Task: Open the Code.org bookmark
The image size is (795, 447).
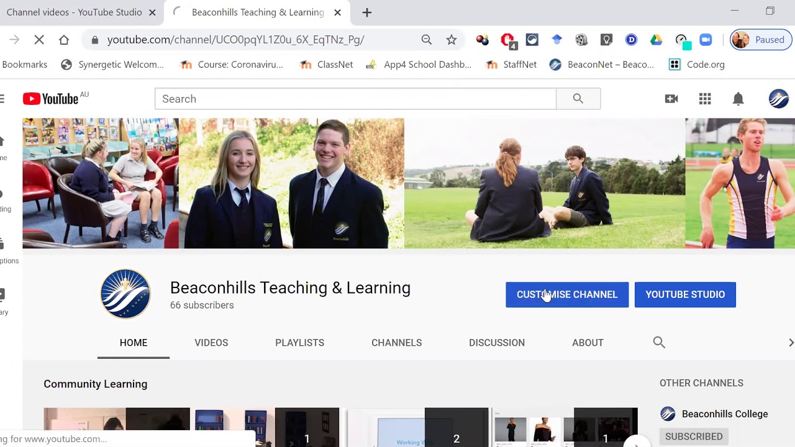Action: pyautogui.click(x=696, y=65)
